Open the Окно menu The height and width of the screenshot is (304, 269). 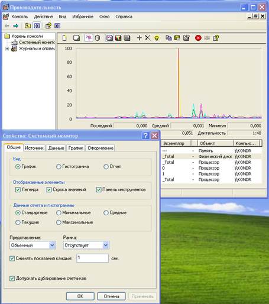(105, 17)
